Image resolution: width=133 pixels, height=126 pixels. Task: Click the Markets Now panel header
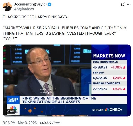point(109,56)
